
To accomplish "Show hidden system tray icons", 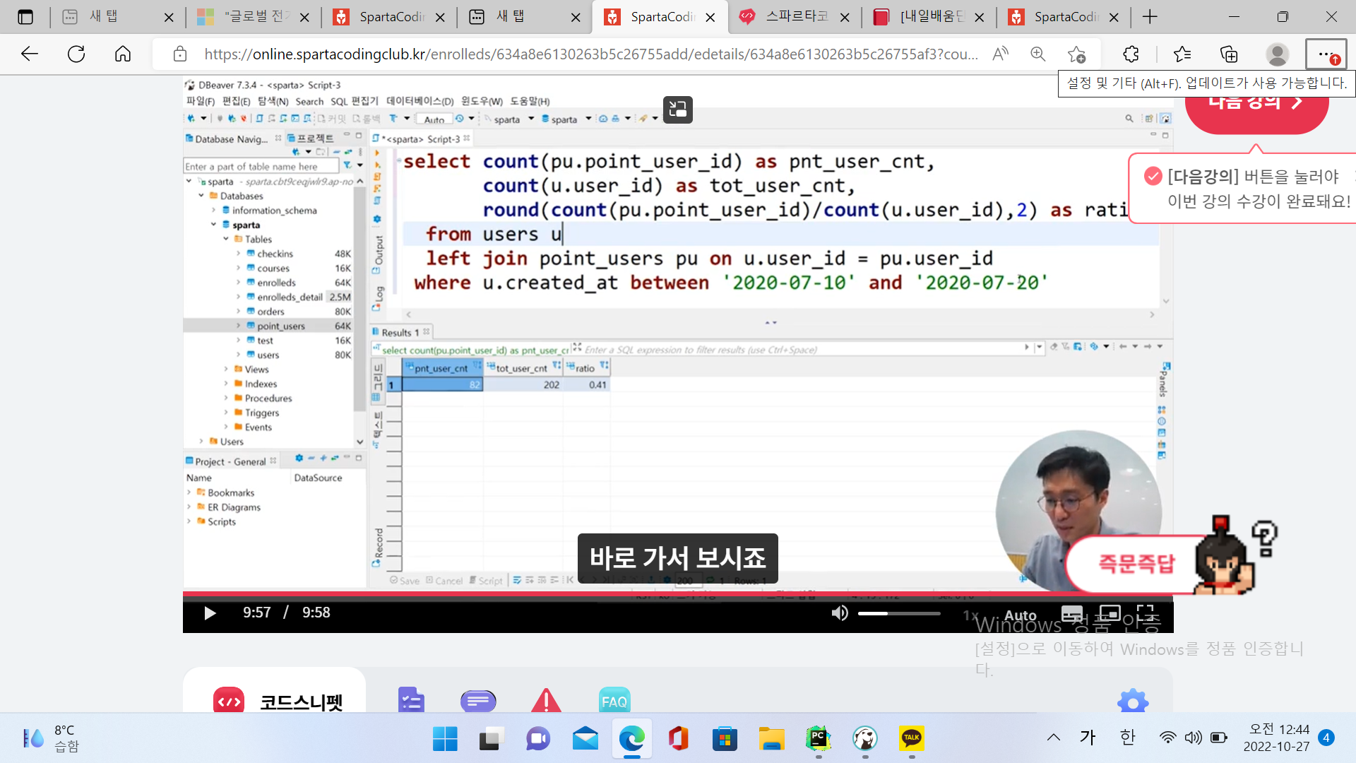I will point(1054,738).
